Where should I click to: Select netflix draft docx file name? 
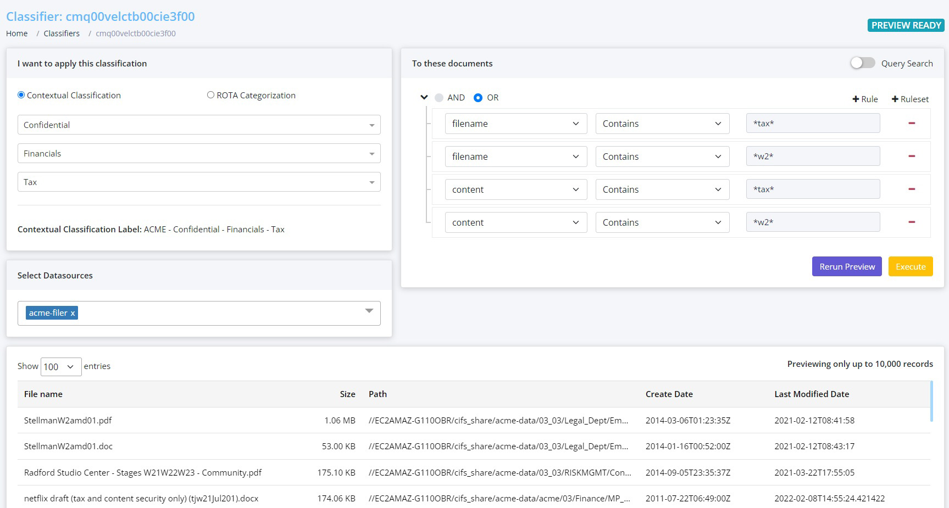click(x=141, y=498)
